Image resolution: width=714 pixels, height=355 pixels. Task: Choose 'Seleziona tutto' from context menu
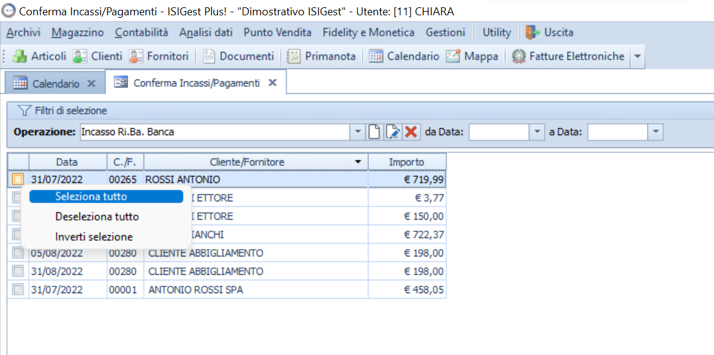91,196
